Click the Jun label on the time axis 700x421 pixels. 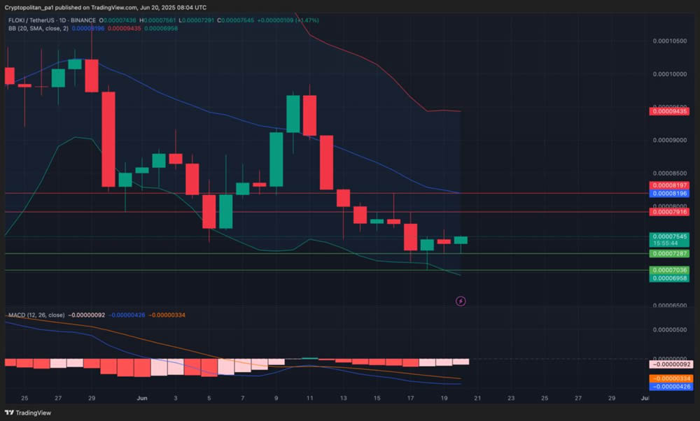[x=142, y=397]
